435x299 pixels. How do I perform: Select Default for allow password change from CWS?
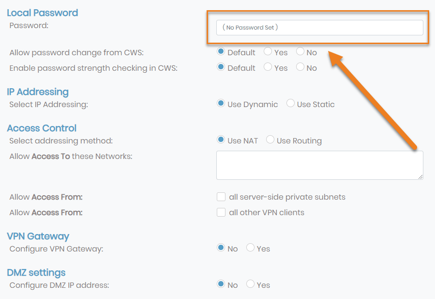point(221,51)
